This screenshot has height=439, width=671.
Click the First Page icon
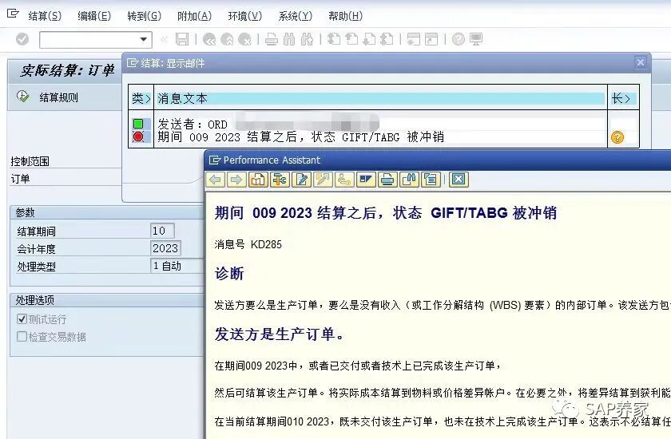(x=333, y=39)
